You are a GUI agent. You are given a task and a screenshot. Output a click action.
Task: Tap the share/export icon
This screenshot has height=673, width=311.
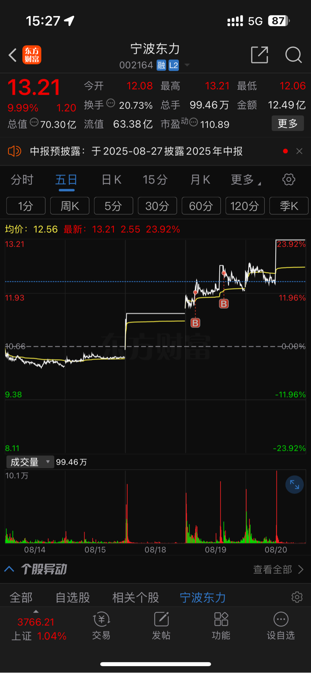coord(260,55)
